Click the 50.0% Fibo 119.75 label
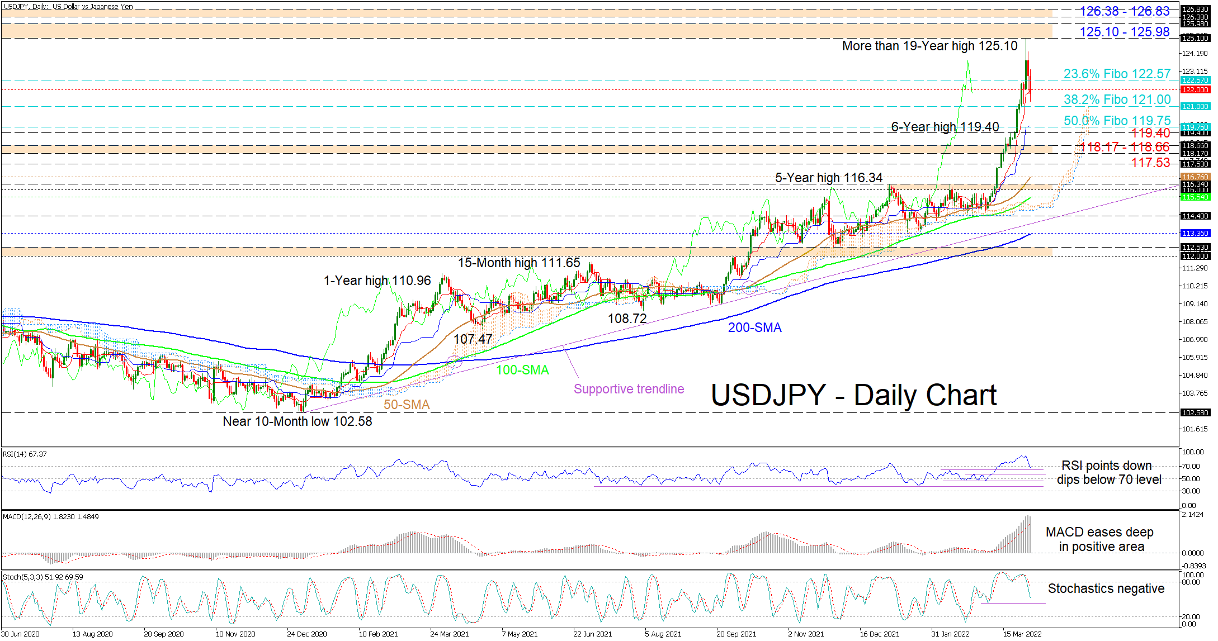Viewport: 1218px width, 641px height. [x=1117, y=121]
